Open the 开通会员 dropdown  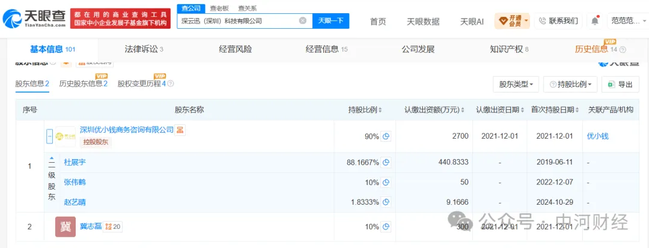click(512, 20)
